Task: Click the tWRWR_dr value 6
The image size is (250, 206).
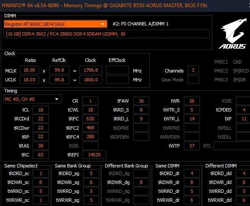Action: pyautogui.click(x=192, y=200)
